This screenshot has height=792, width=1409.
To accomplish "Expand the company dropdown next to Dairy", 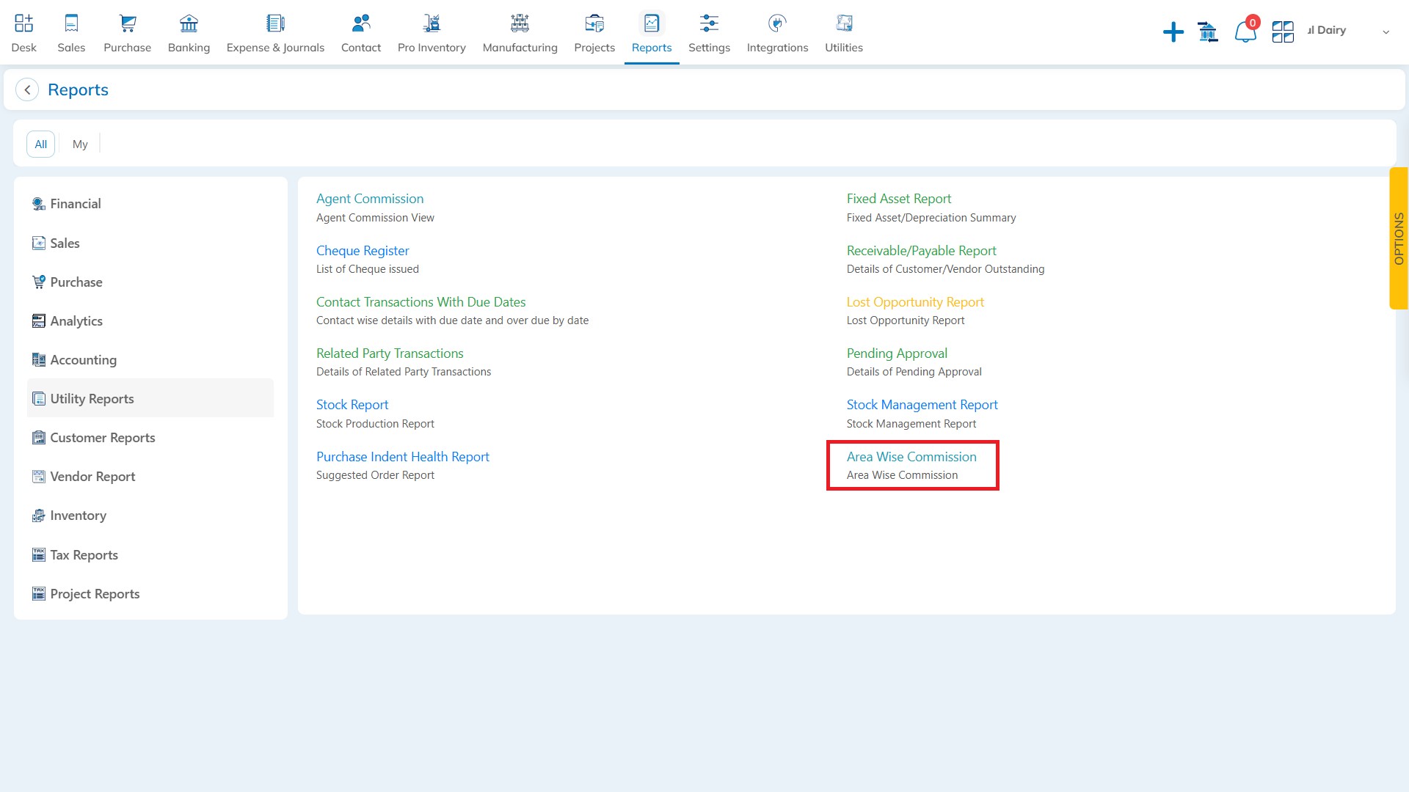I will [x=1386, y=32].
